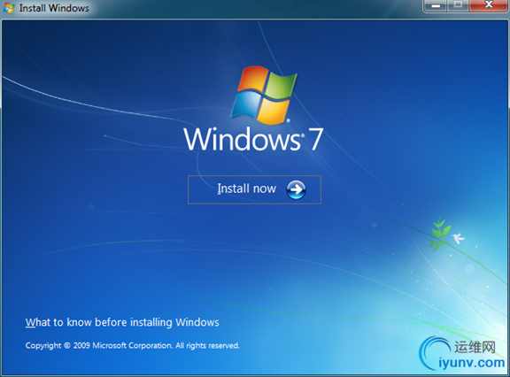The height and width of the screenshot is (377, 510).
Task: Close the Install Windows window
Action: (489, 5)
